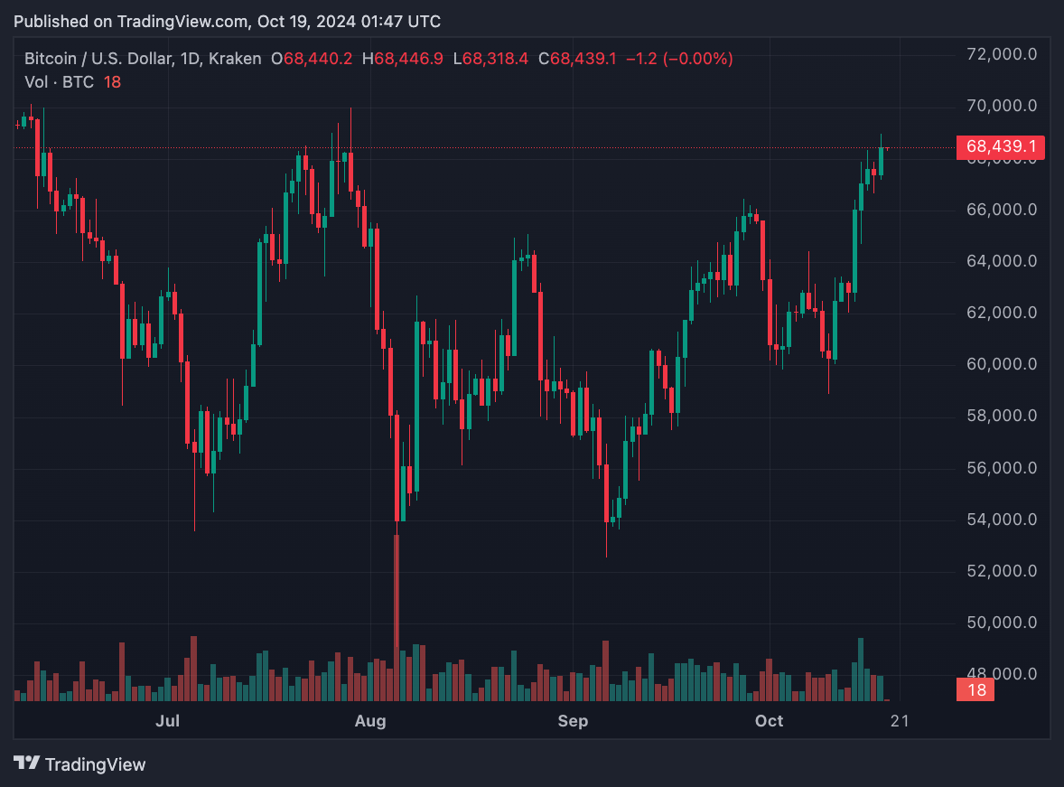This screenshot has width=1064, height=787.
Task: Click the 66,000.0 price axis label
Action: click(x=1002, y=209)
